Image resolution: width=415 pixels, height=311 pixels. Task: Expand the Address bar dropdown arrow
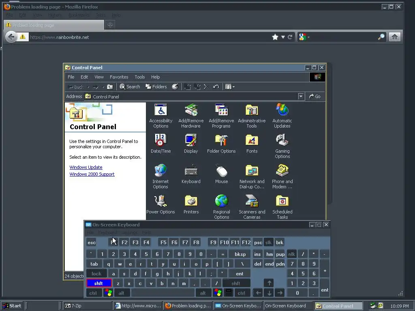click(x=301, y=96)
